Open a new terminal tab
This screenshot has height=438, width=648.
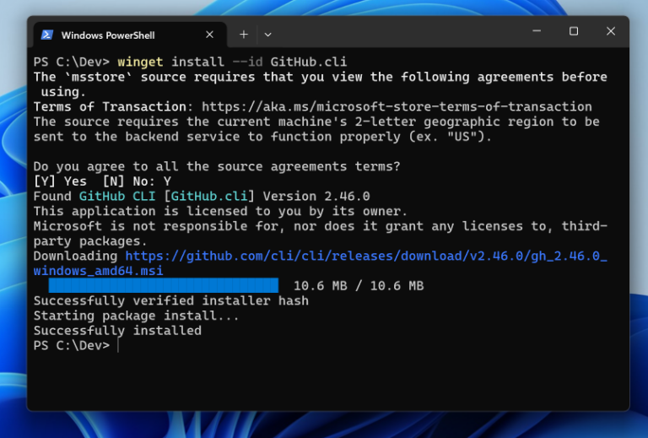244,34
